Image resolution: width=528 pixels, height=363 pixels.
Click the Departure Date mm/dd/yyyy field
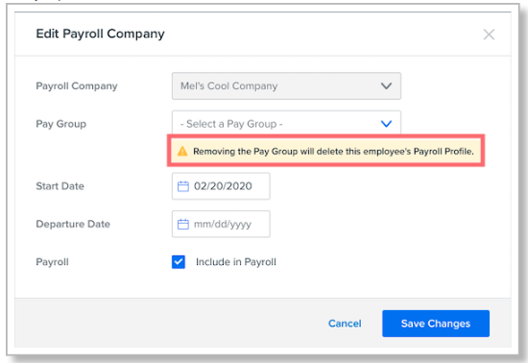pos(221,225)
